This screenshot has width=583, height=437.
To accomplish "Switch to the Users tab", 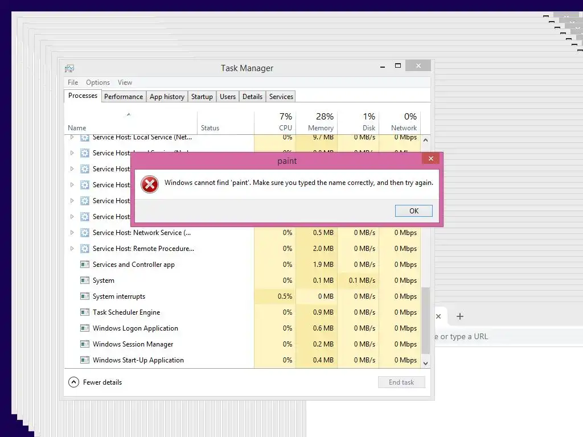I will tap(228, 97).
